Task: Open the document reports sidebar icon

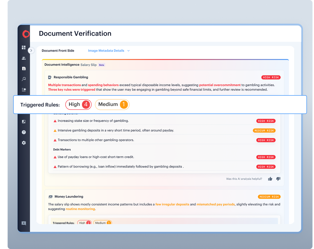Action: [24, 69]
